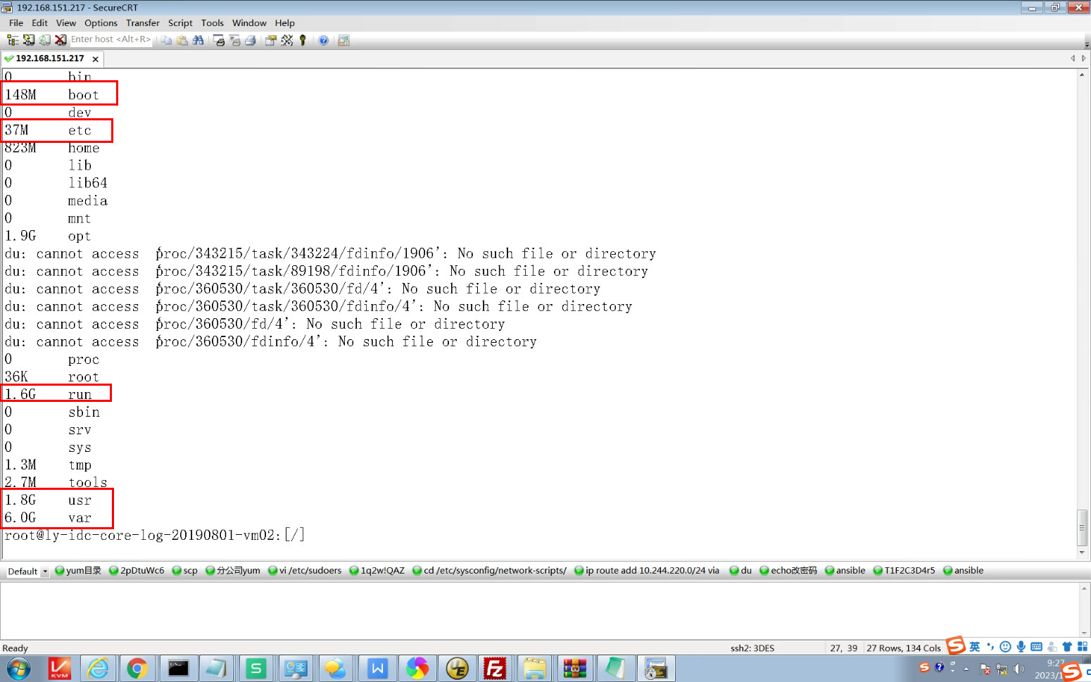The image size is (1091, 682).
Task: Open the Script menu
Action: pos(179,23)
